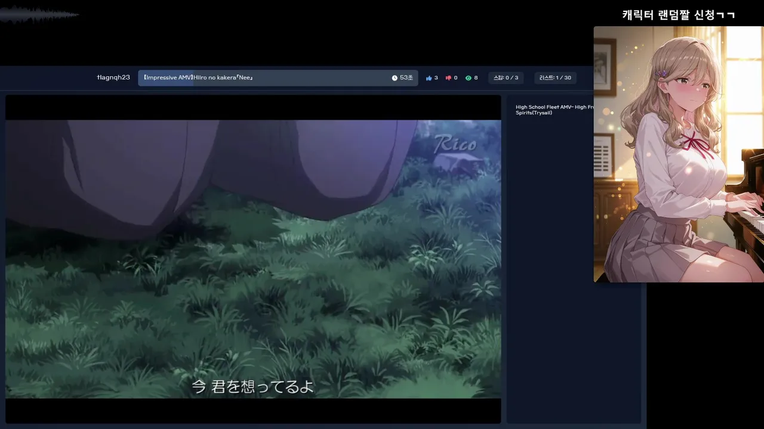Click the 캐릭터 랜덤짤 신청 heading text
Image resolution: width=764 pixels, height=429 pixels.
[678, 15]
